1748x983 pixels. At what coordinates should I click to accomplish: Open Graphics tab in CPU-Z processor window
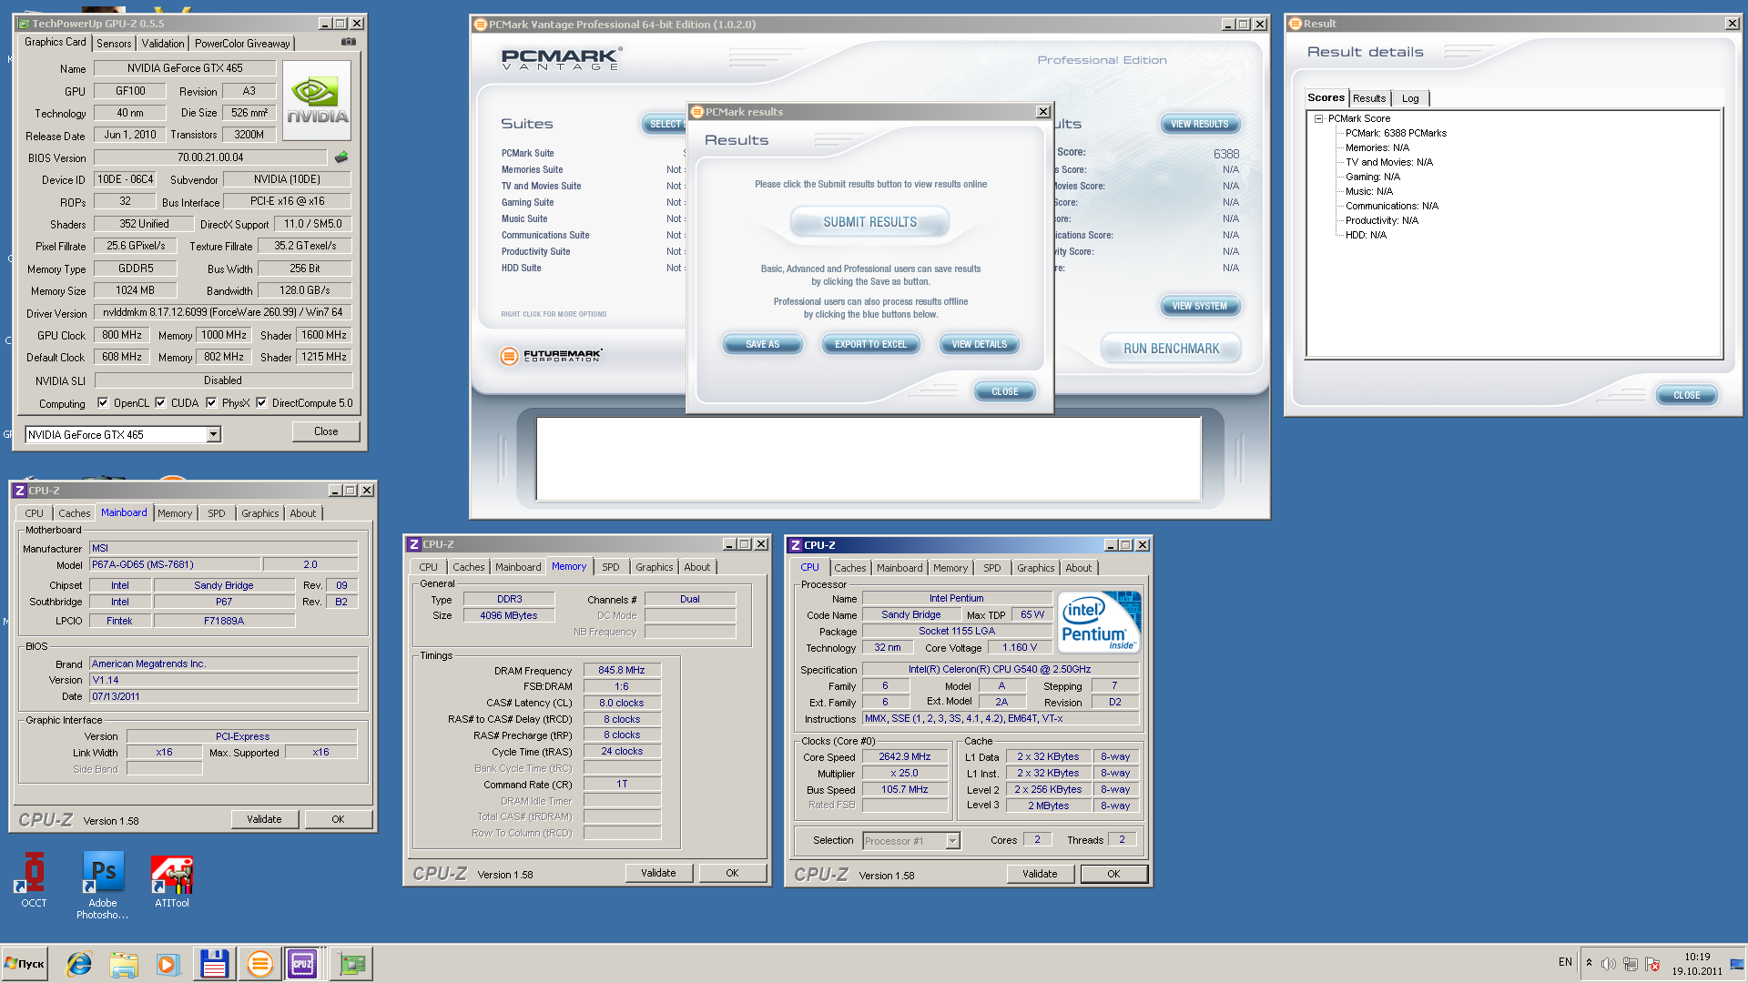click(1036, 568)
